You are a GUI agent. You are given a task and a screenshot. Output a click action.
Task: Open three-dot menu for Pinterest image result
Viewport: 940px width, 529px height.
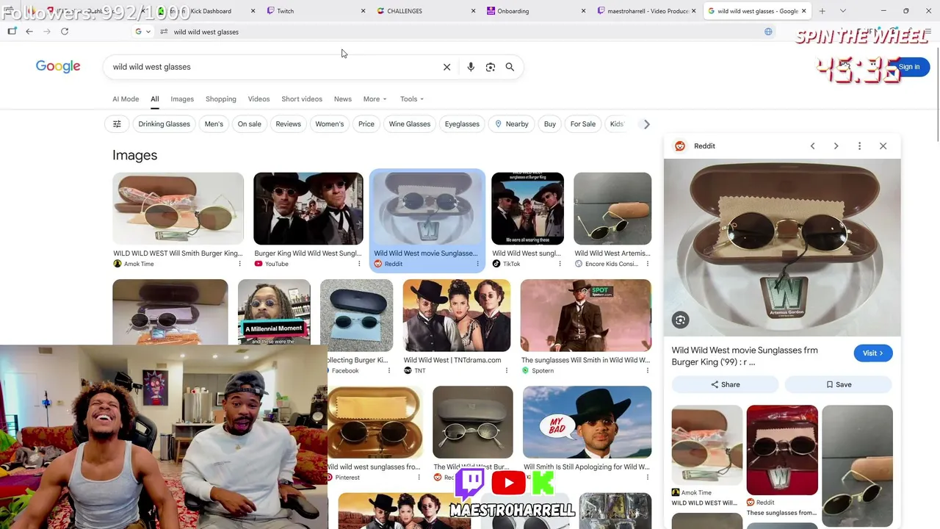click(419, 478)
